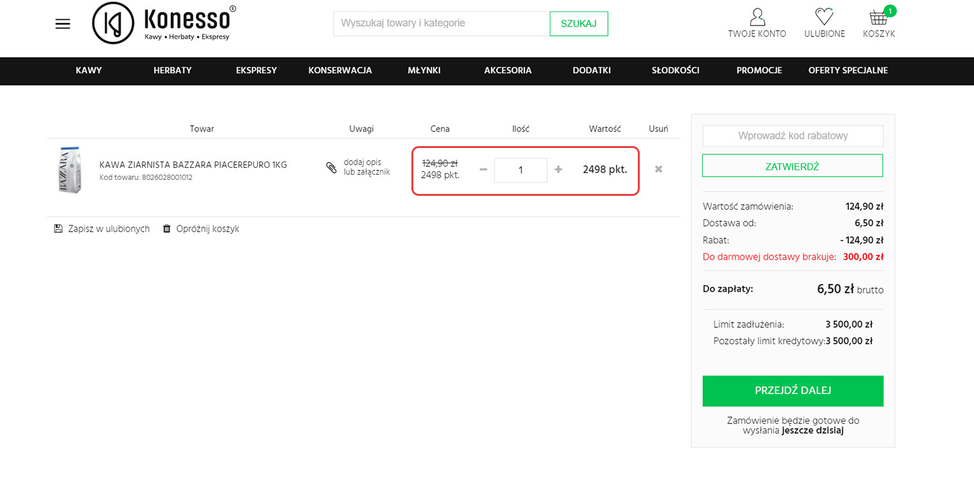Open the Kawy menu category

(x=89, y=71)
